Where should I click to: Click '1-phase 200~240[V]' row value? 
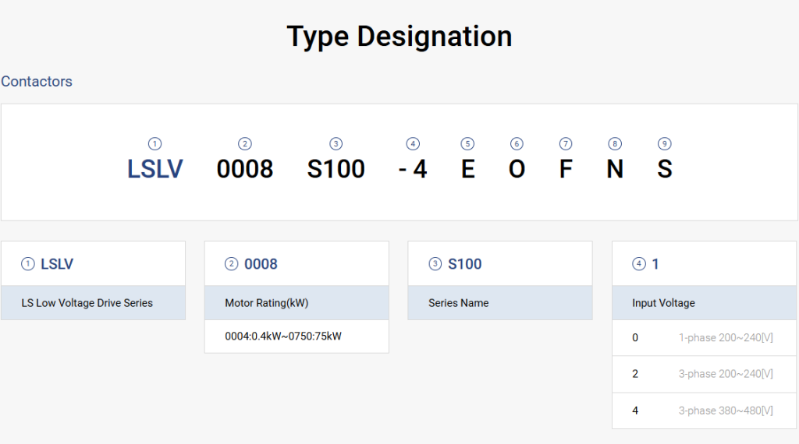pos(726,338)
